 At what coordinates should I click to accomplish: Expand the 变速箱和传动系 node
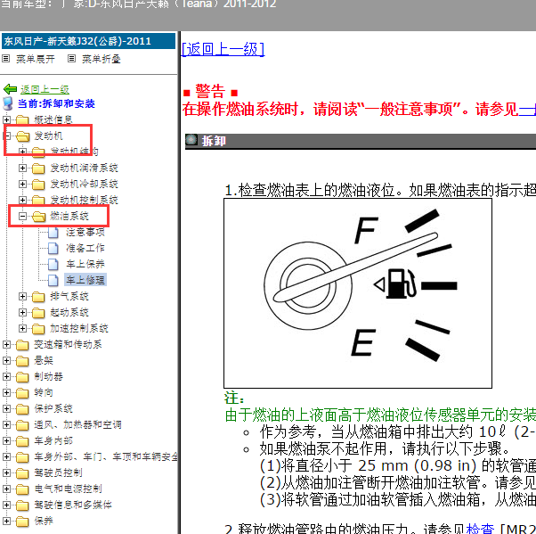click(x=7, y=344)
